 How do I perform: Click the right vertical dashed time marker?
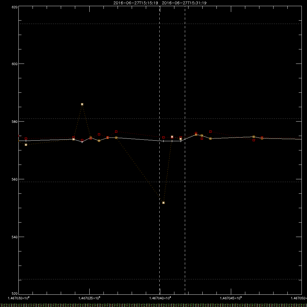coord(185,150)
